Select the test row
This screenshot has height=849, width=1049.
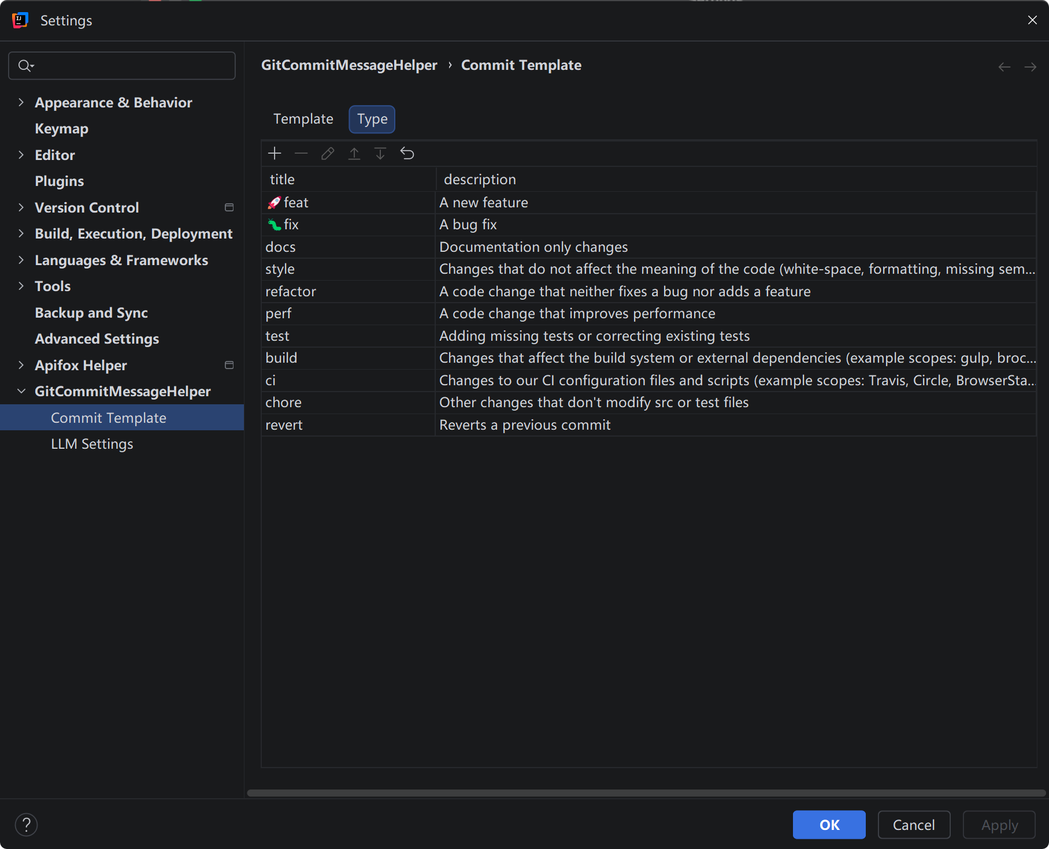coord(649,336)
